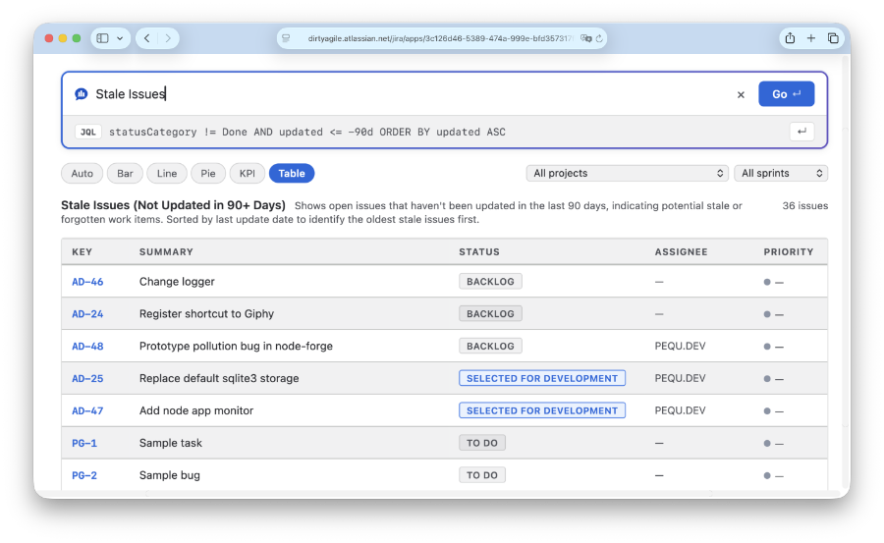884x543 pixels.
Task: Click TO DO status of Sample task
Action: click(482, 443)
